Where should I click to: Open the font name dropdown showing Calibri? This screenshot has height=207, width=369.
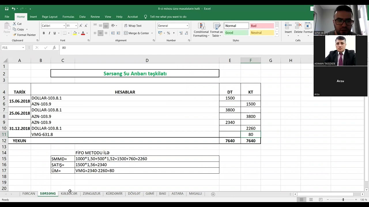coord(64,26)
